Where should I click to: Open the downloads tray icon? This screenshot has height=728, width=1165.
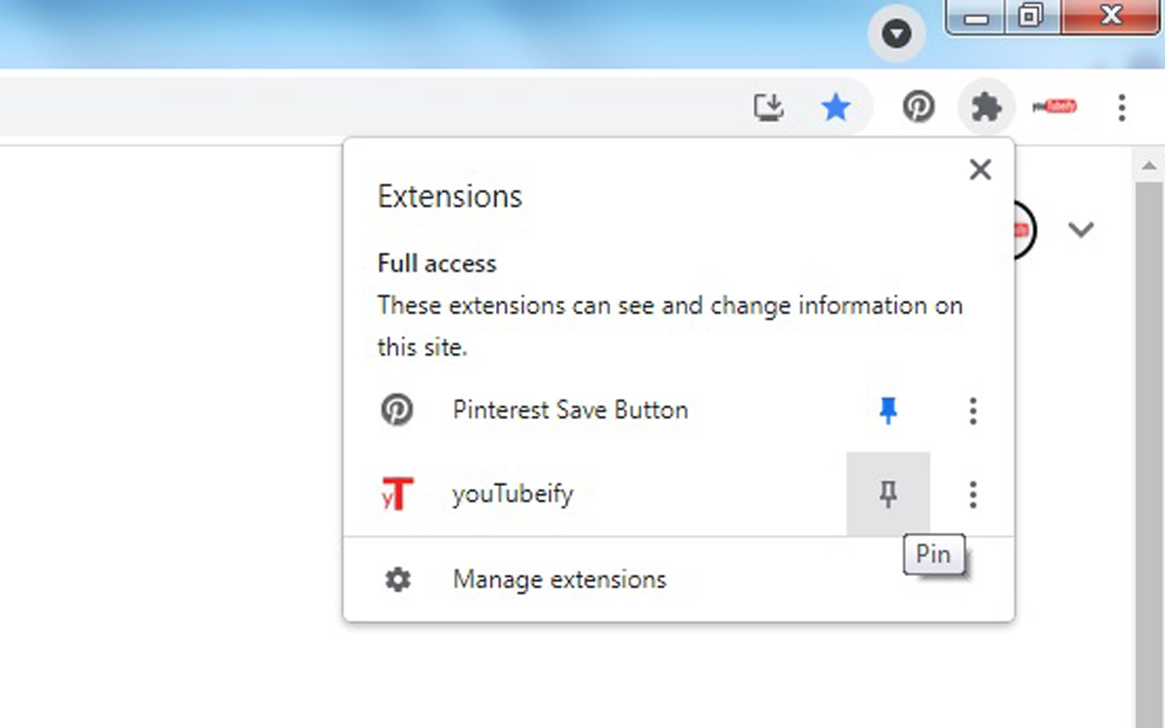coord(769,106)
